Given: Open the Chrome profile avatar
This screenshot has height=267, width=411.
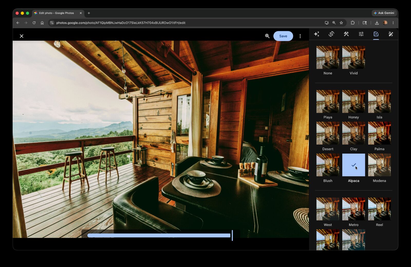Looking at the screenshot, I should (385, 23).
